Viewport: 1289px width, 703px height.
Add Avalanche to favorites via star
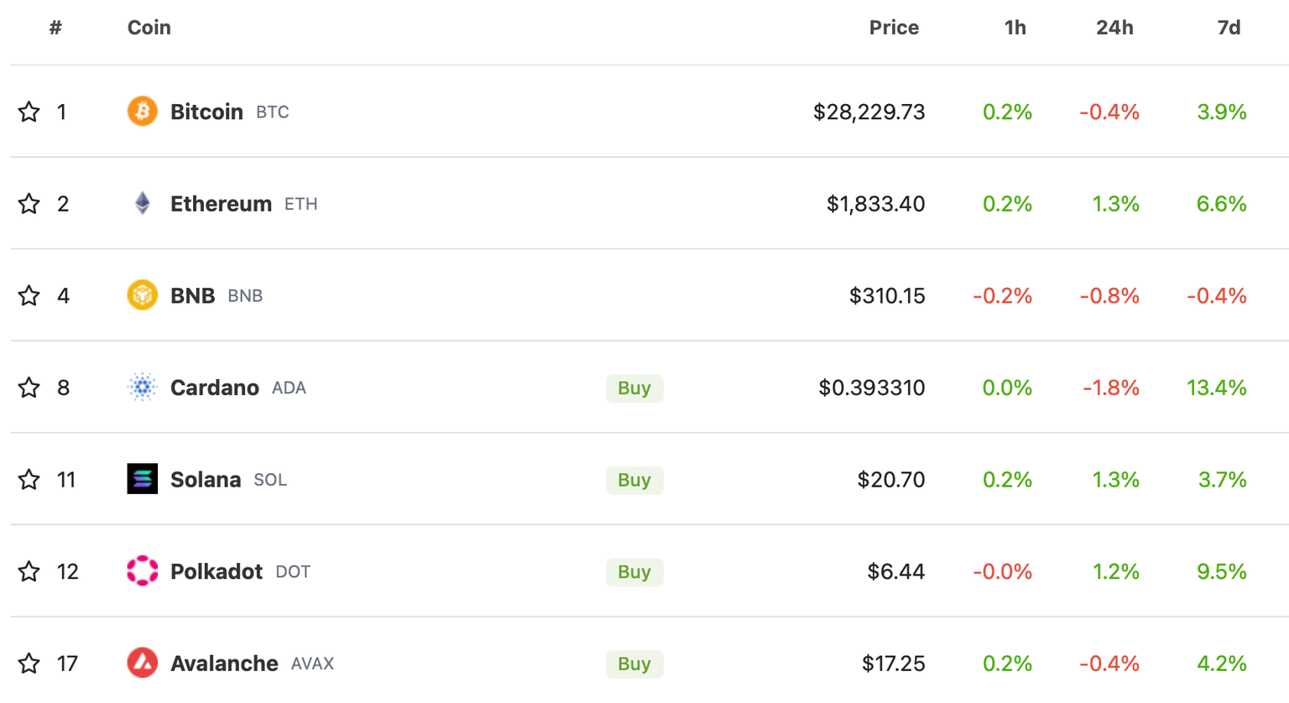29,664
